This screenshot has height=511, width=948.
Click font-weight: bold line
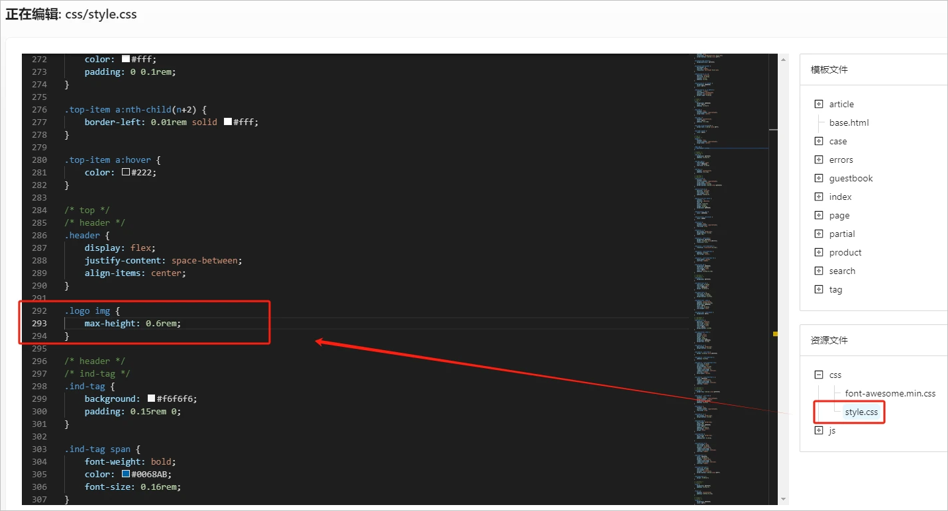pos(131,461)
